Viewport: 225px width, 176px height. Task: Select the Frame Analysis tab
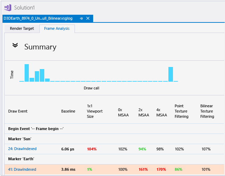coord(57,28)
